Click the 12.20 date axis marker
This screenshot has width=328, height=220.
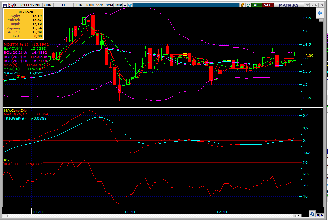221,212
